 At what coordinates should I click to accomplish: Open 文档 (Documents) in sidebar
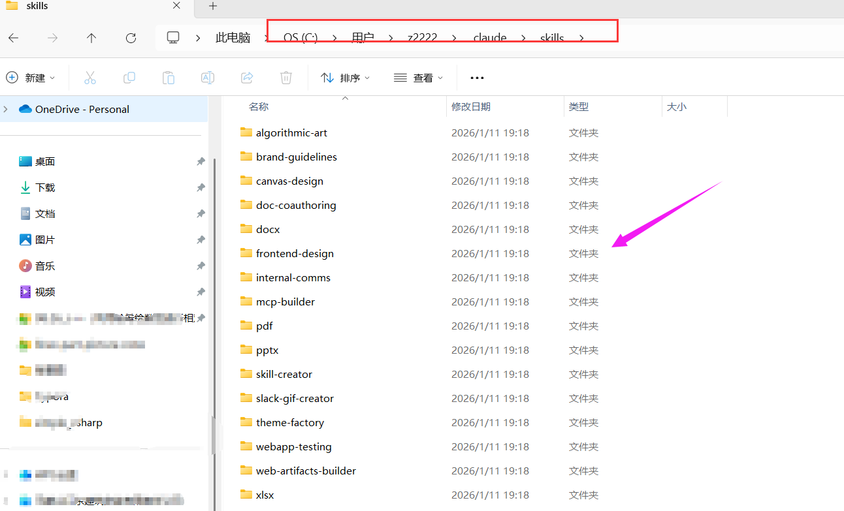tap(45, 213)
